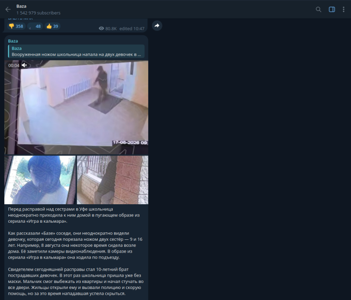The width and height of the screenshot is (351, 300).
Task: Toggle the right sidebar panel
Action: [332, 9]
